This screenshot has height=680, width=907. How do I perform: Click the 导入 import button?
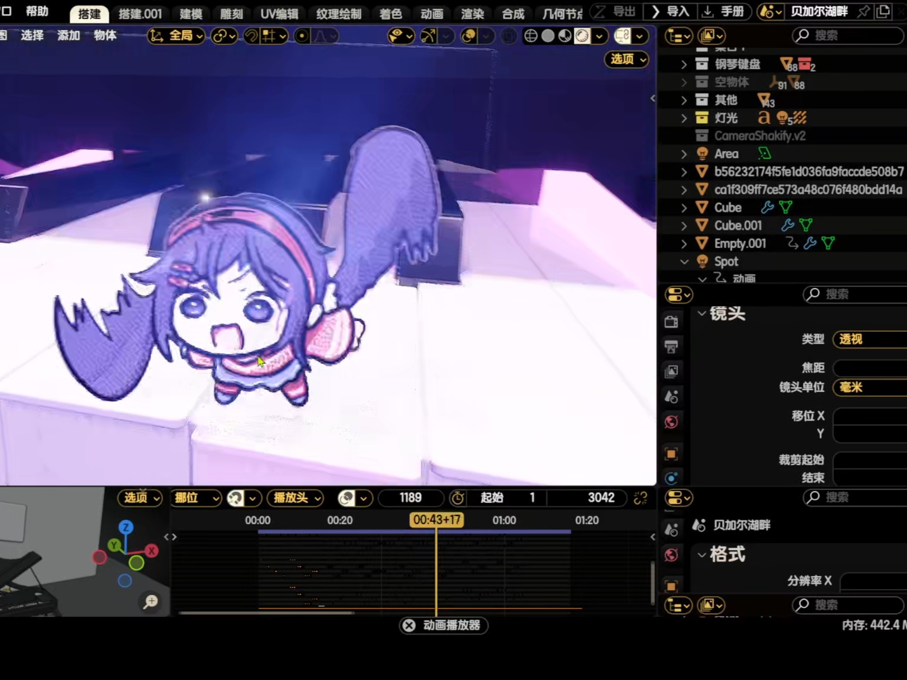pyautogui.click(x=670, y=11)
